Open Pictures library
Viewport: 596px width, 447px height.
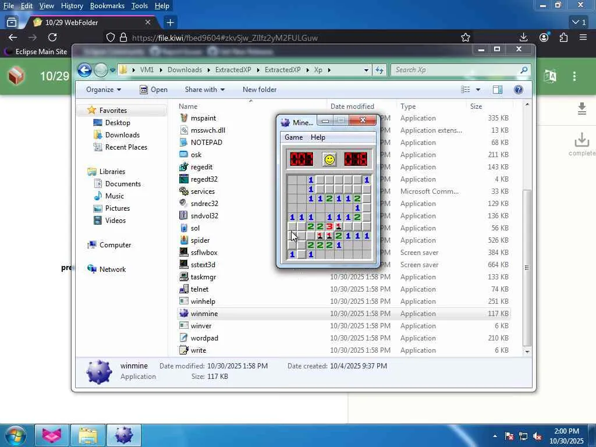point(118,208)
